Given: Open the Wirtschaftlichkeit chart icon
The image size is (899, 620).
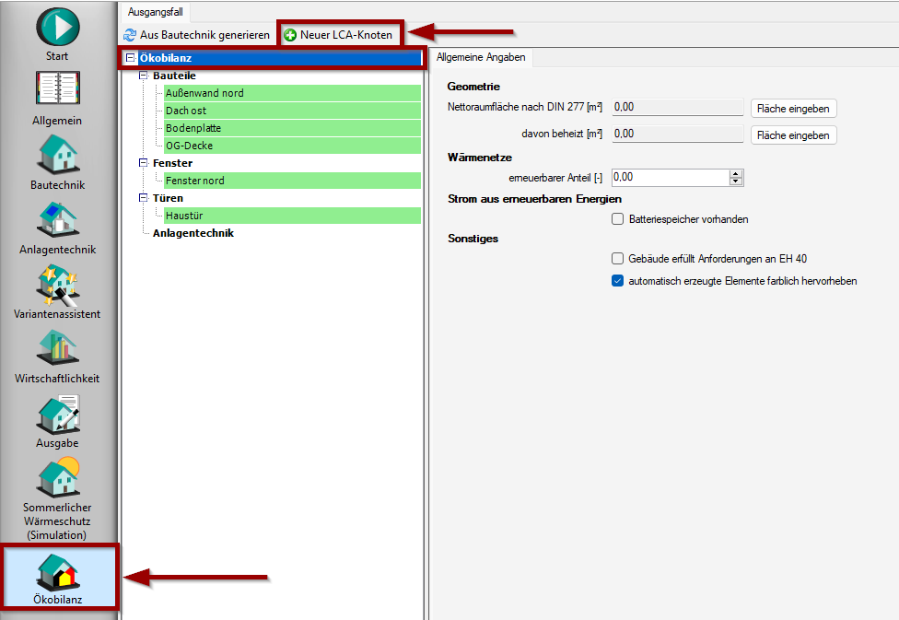Looking at the screenshot, I should point(57,349).
